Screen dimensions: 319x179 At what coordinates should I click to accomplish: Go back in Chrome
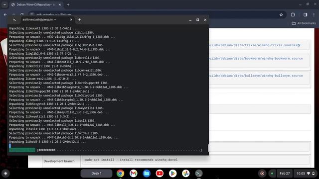point(5,14)
